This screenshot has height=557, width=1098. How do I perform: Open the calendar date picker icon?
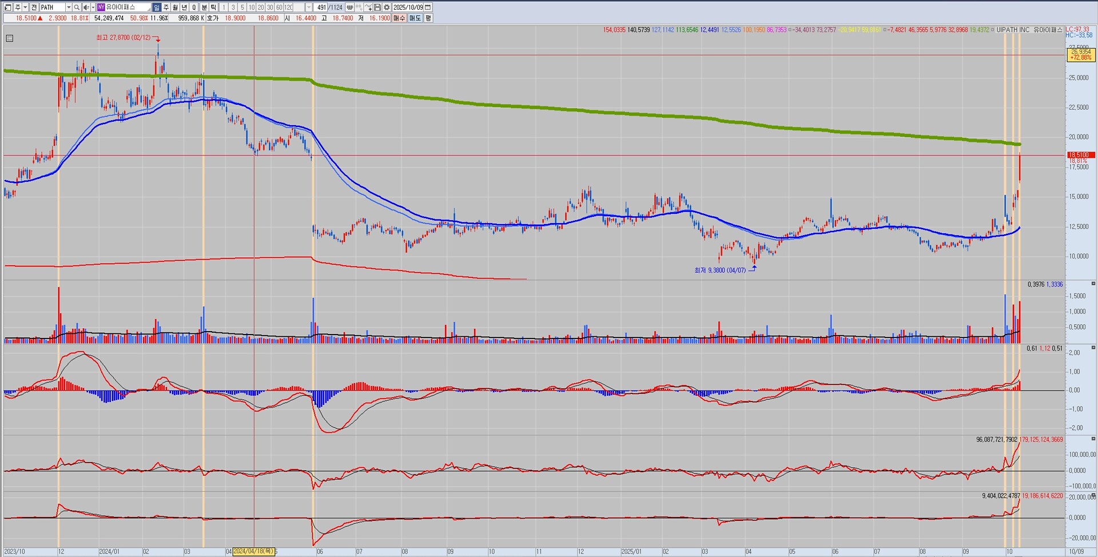coord(428,7)
